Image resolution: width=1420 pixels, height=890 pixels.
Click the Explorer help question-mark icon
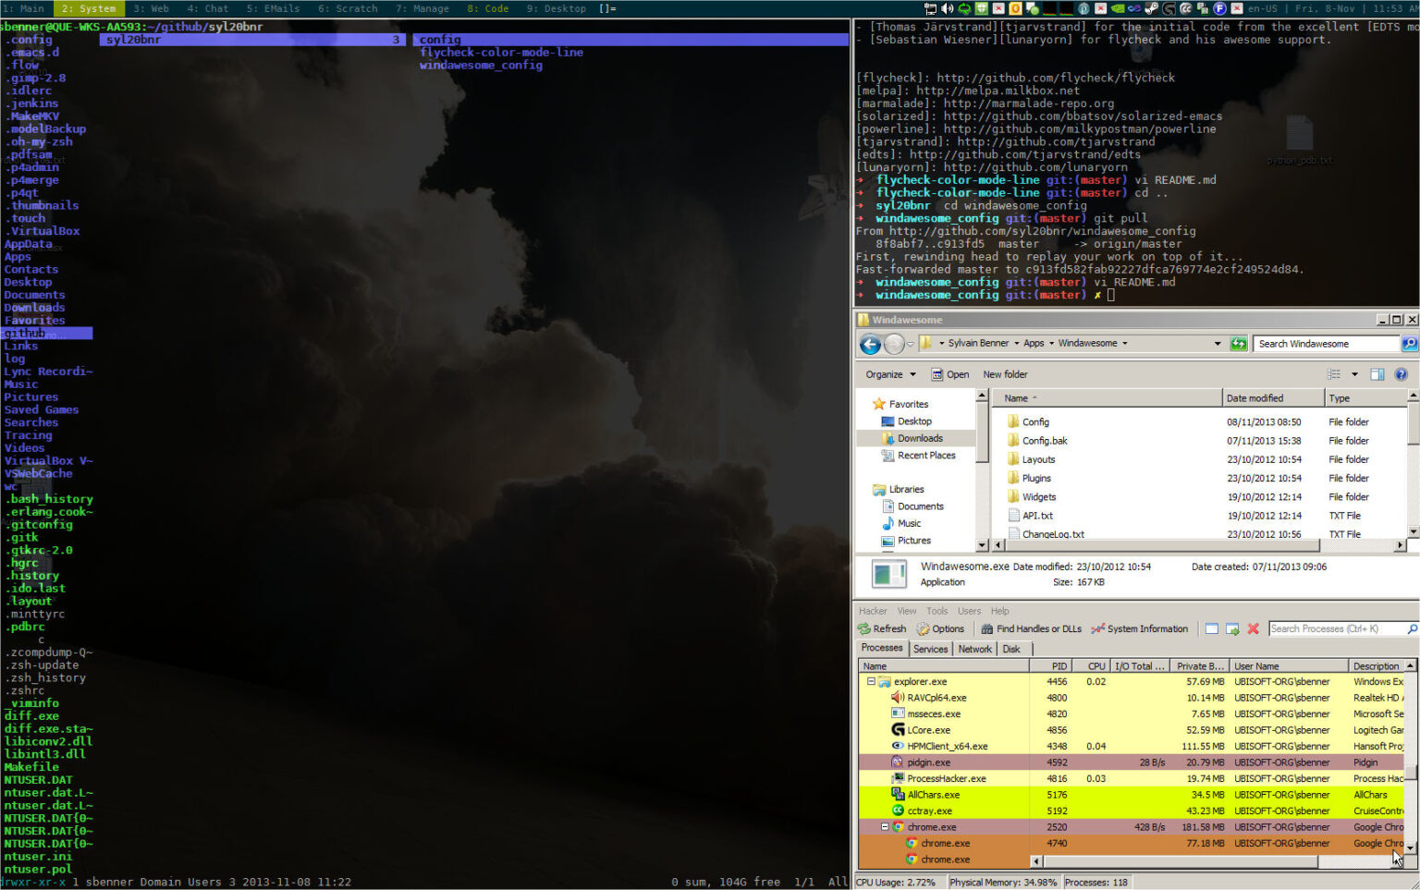click(1402, 374)
